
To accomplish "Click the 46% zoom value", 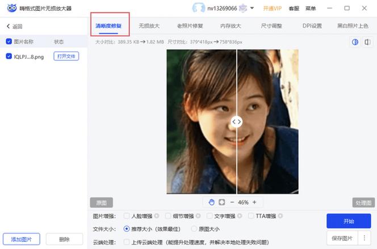I will pyautogui.click(x=243, y=202).
